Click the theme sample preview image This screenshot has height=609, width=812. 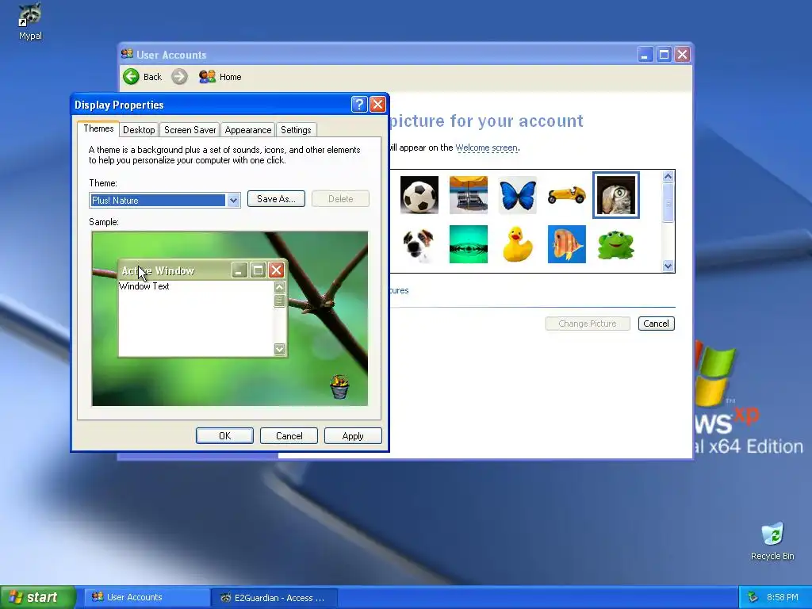coord(230,319)
